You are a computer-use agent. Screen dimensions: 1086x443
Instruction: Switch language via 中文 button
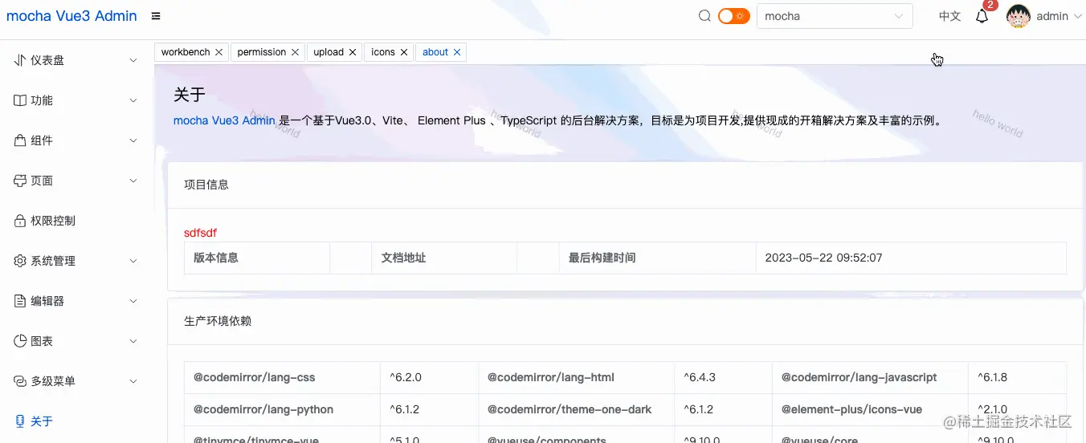[x=950, y=16]
